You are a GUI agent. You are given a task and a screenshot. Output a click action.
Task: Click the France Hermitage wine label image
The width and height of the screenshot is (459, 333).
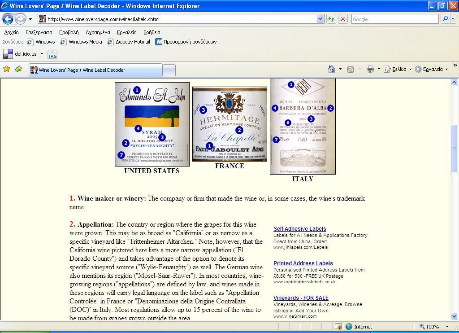click(x=229, y=124)
